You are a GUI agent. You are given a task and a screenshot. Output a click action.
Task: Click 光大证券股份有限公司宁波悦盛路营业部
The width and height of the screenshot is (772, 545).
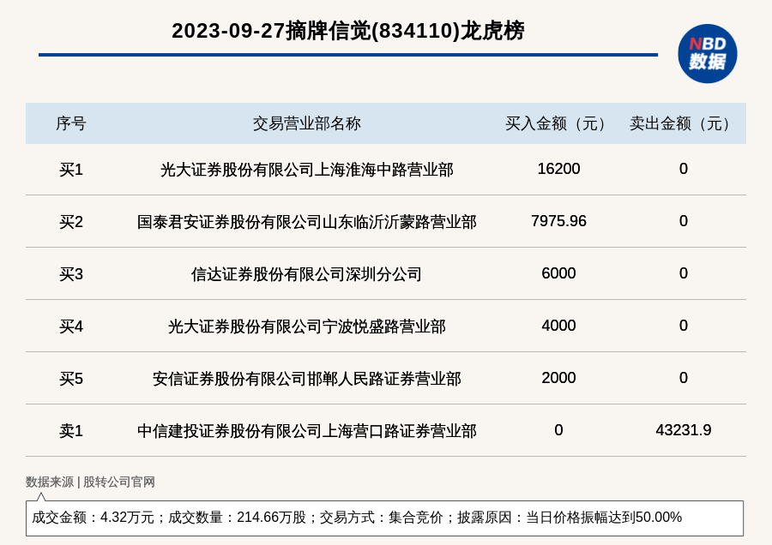(x=307, y=326)
